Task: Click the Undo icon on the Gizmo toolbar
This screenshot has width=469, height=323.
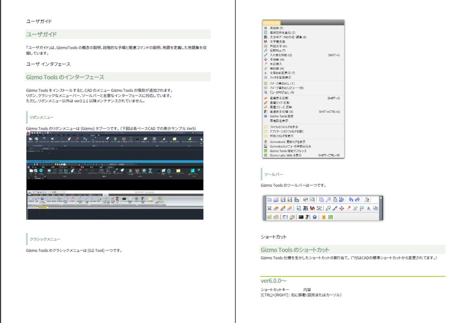Action: click(351, 199)
